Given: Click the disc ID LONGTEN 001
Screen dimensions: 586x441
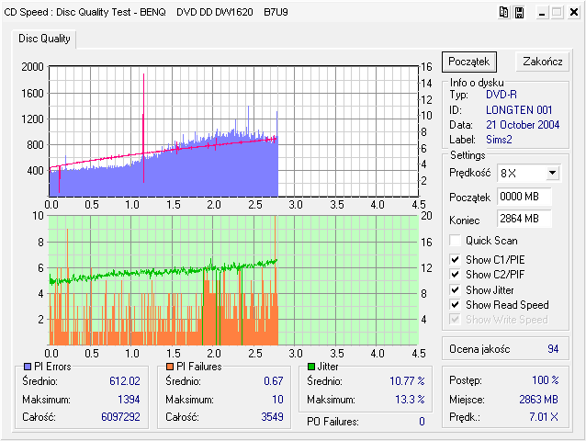Looking at the screenshot, I should 519,110.
